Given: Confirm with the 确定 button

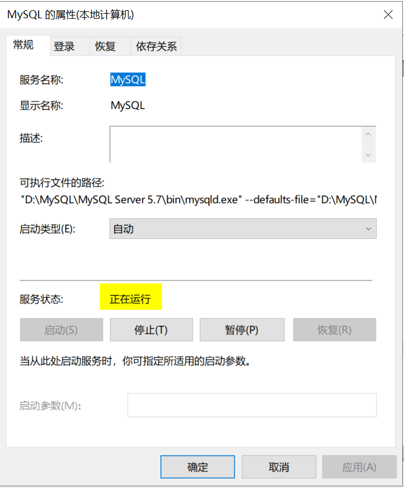Looking at the screenshot, I should pos(197,467).
